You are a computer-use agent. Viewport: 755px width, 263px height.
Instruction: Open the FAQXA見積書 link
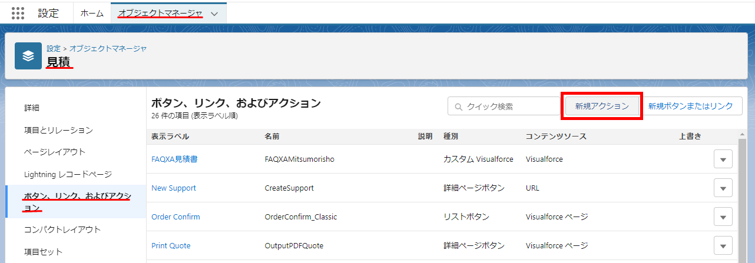point(174,159)
